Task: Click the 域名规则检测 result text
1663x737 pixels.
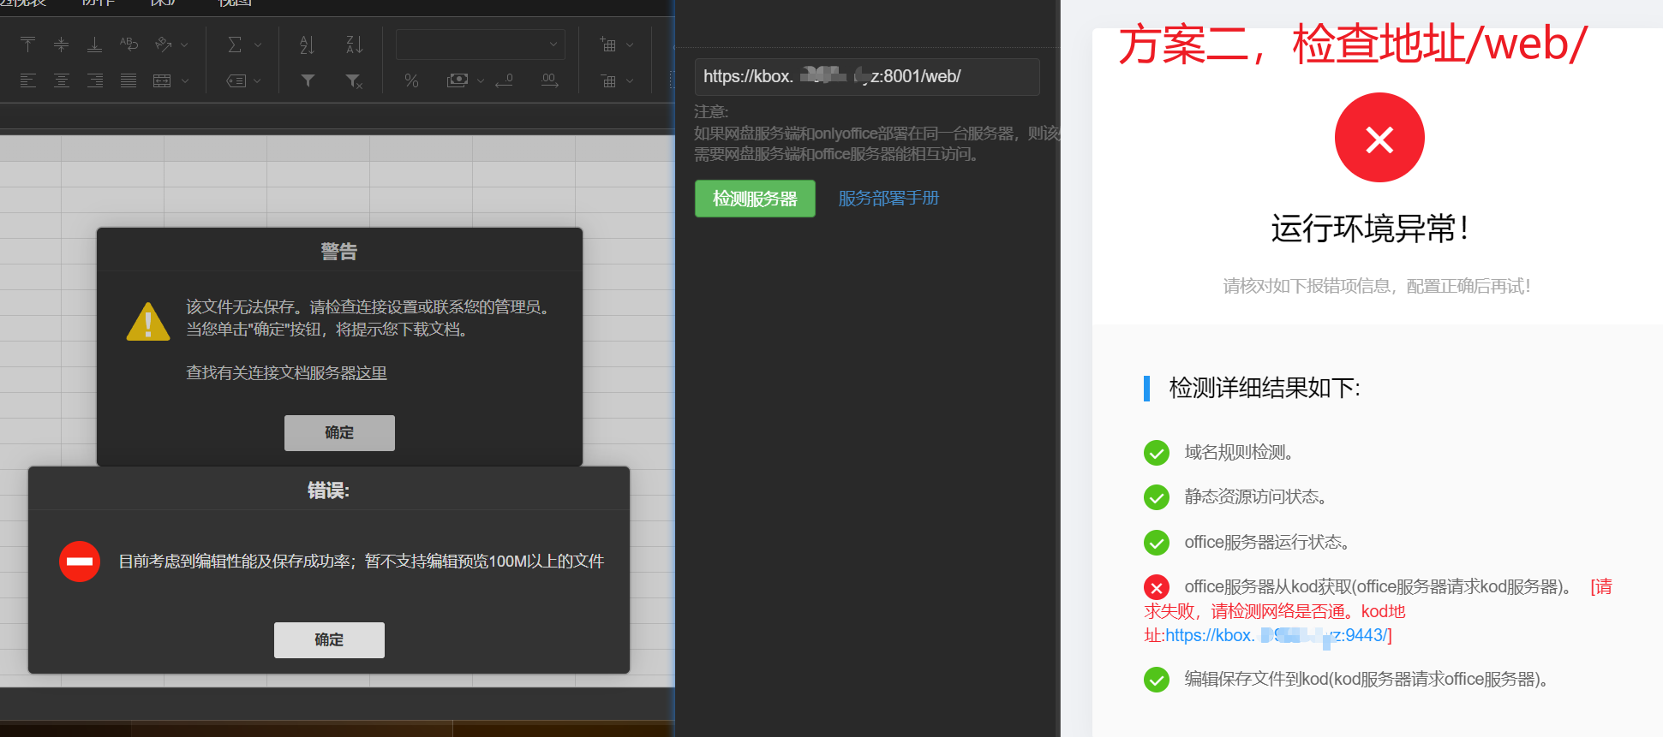Action: [1239, 452]
